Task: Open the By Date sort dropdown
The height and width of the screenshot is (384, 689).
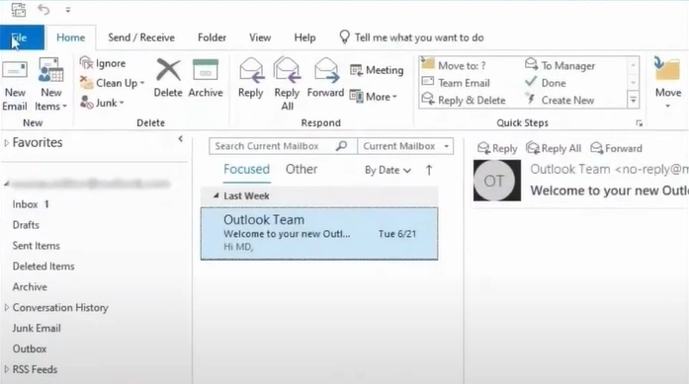Action: (388, 170)
